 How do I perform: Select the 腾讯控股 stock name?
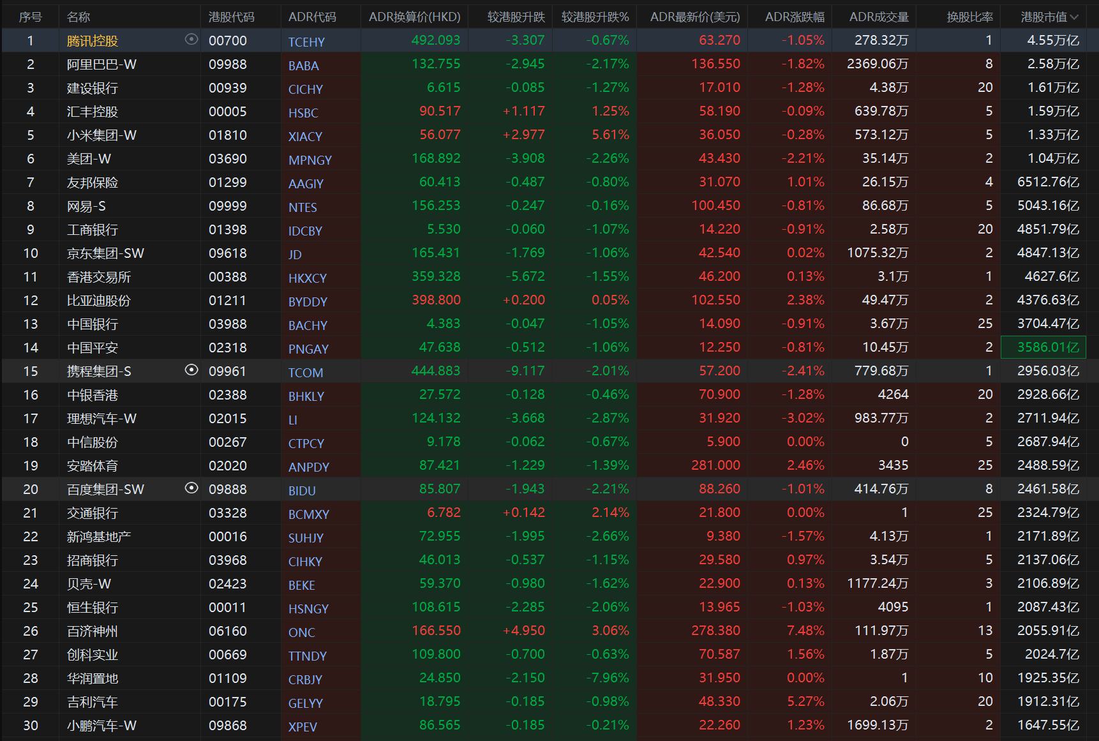click(93, 41)
